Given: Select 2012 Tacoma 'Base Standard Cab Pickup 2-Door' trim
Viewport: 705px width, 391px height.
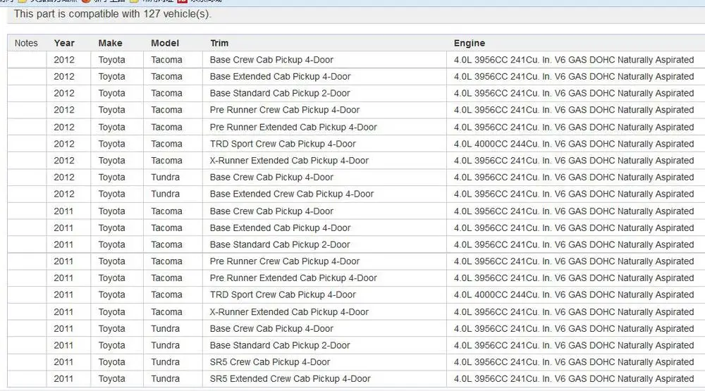Looking at the screenshot, I should (280, 93).
